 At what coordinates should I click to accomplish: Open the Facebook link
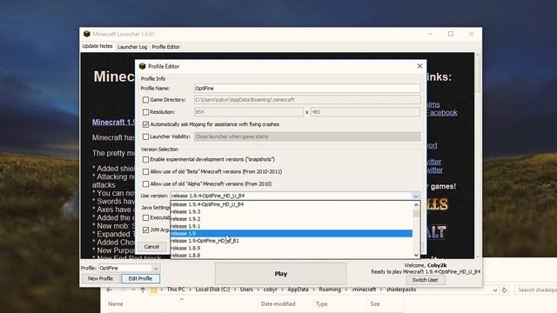tap(441, 112)
